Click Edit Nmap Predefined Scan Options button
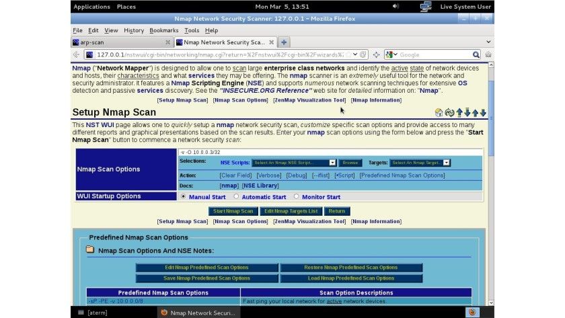This screenshot has height=318, width=565. pyautogui.click(x=207, y=268)
